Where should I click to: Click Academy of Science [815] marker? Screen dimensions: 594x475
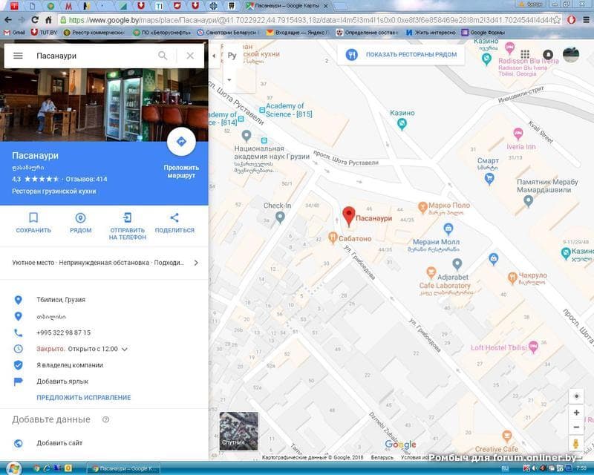262,110
